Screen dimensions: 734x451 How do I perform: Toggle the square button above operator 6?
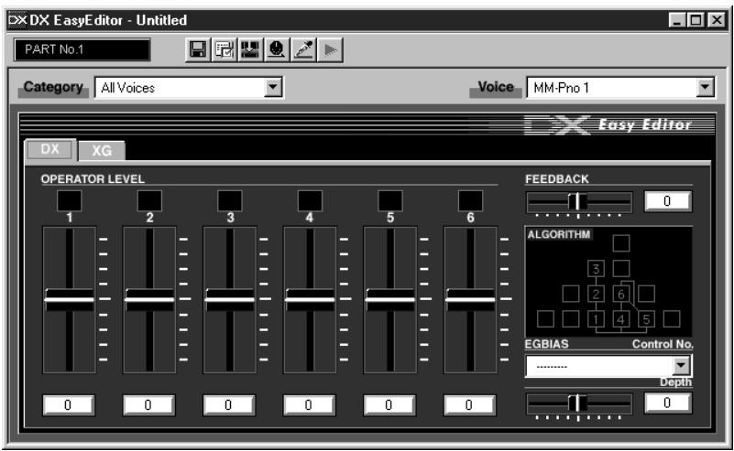pos(470,201)
